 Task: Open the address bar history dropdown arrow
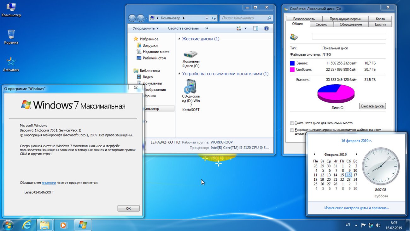coord(207,18)
